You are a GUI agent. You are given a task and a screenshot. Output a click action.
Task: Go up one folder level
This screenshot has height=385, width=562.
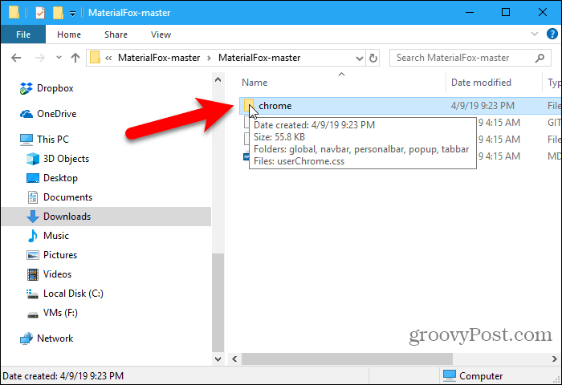point(75,58)
